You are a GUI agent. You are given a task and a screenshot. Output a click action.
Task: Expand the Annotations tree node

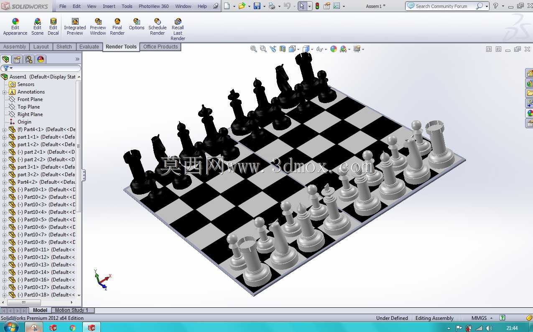coord(5,92)
